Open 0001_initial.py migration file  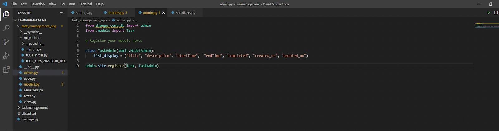coord(40,55)
